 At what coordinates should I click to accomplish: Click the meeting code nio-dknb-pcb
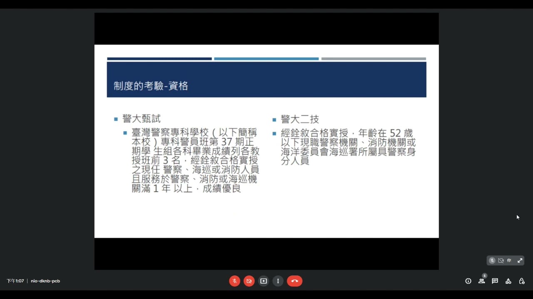tap(45, 281)
